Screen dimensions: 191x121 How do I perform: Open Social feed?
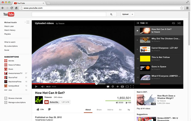point(7,50)
